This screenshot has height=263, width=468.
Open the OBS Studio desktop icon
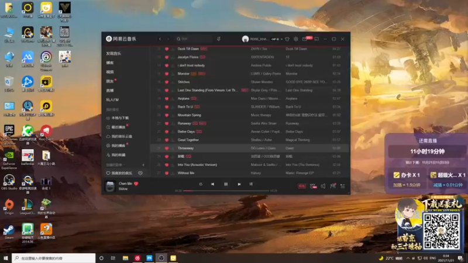pyautogui.click(x=9, y=182)
